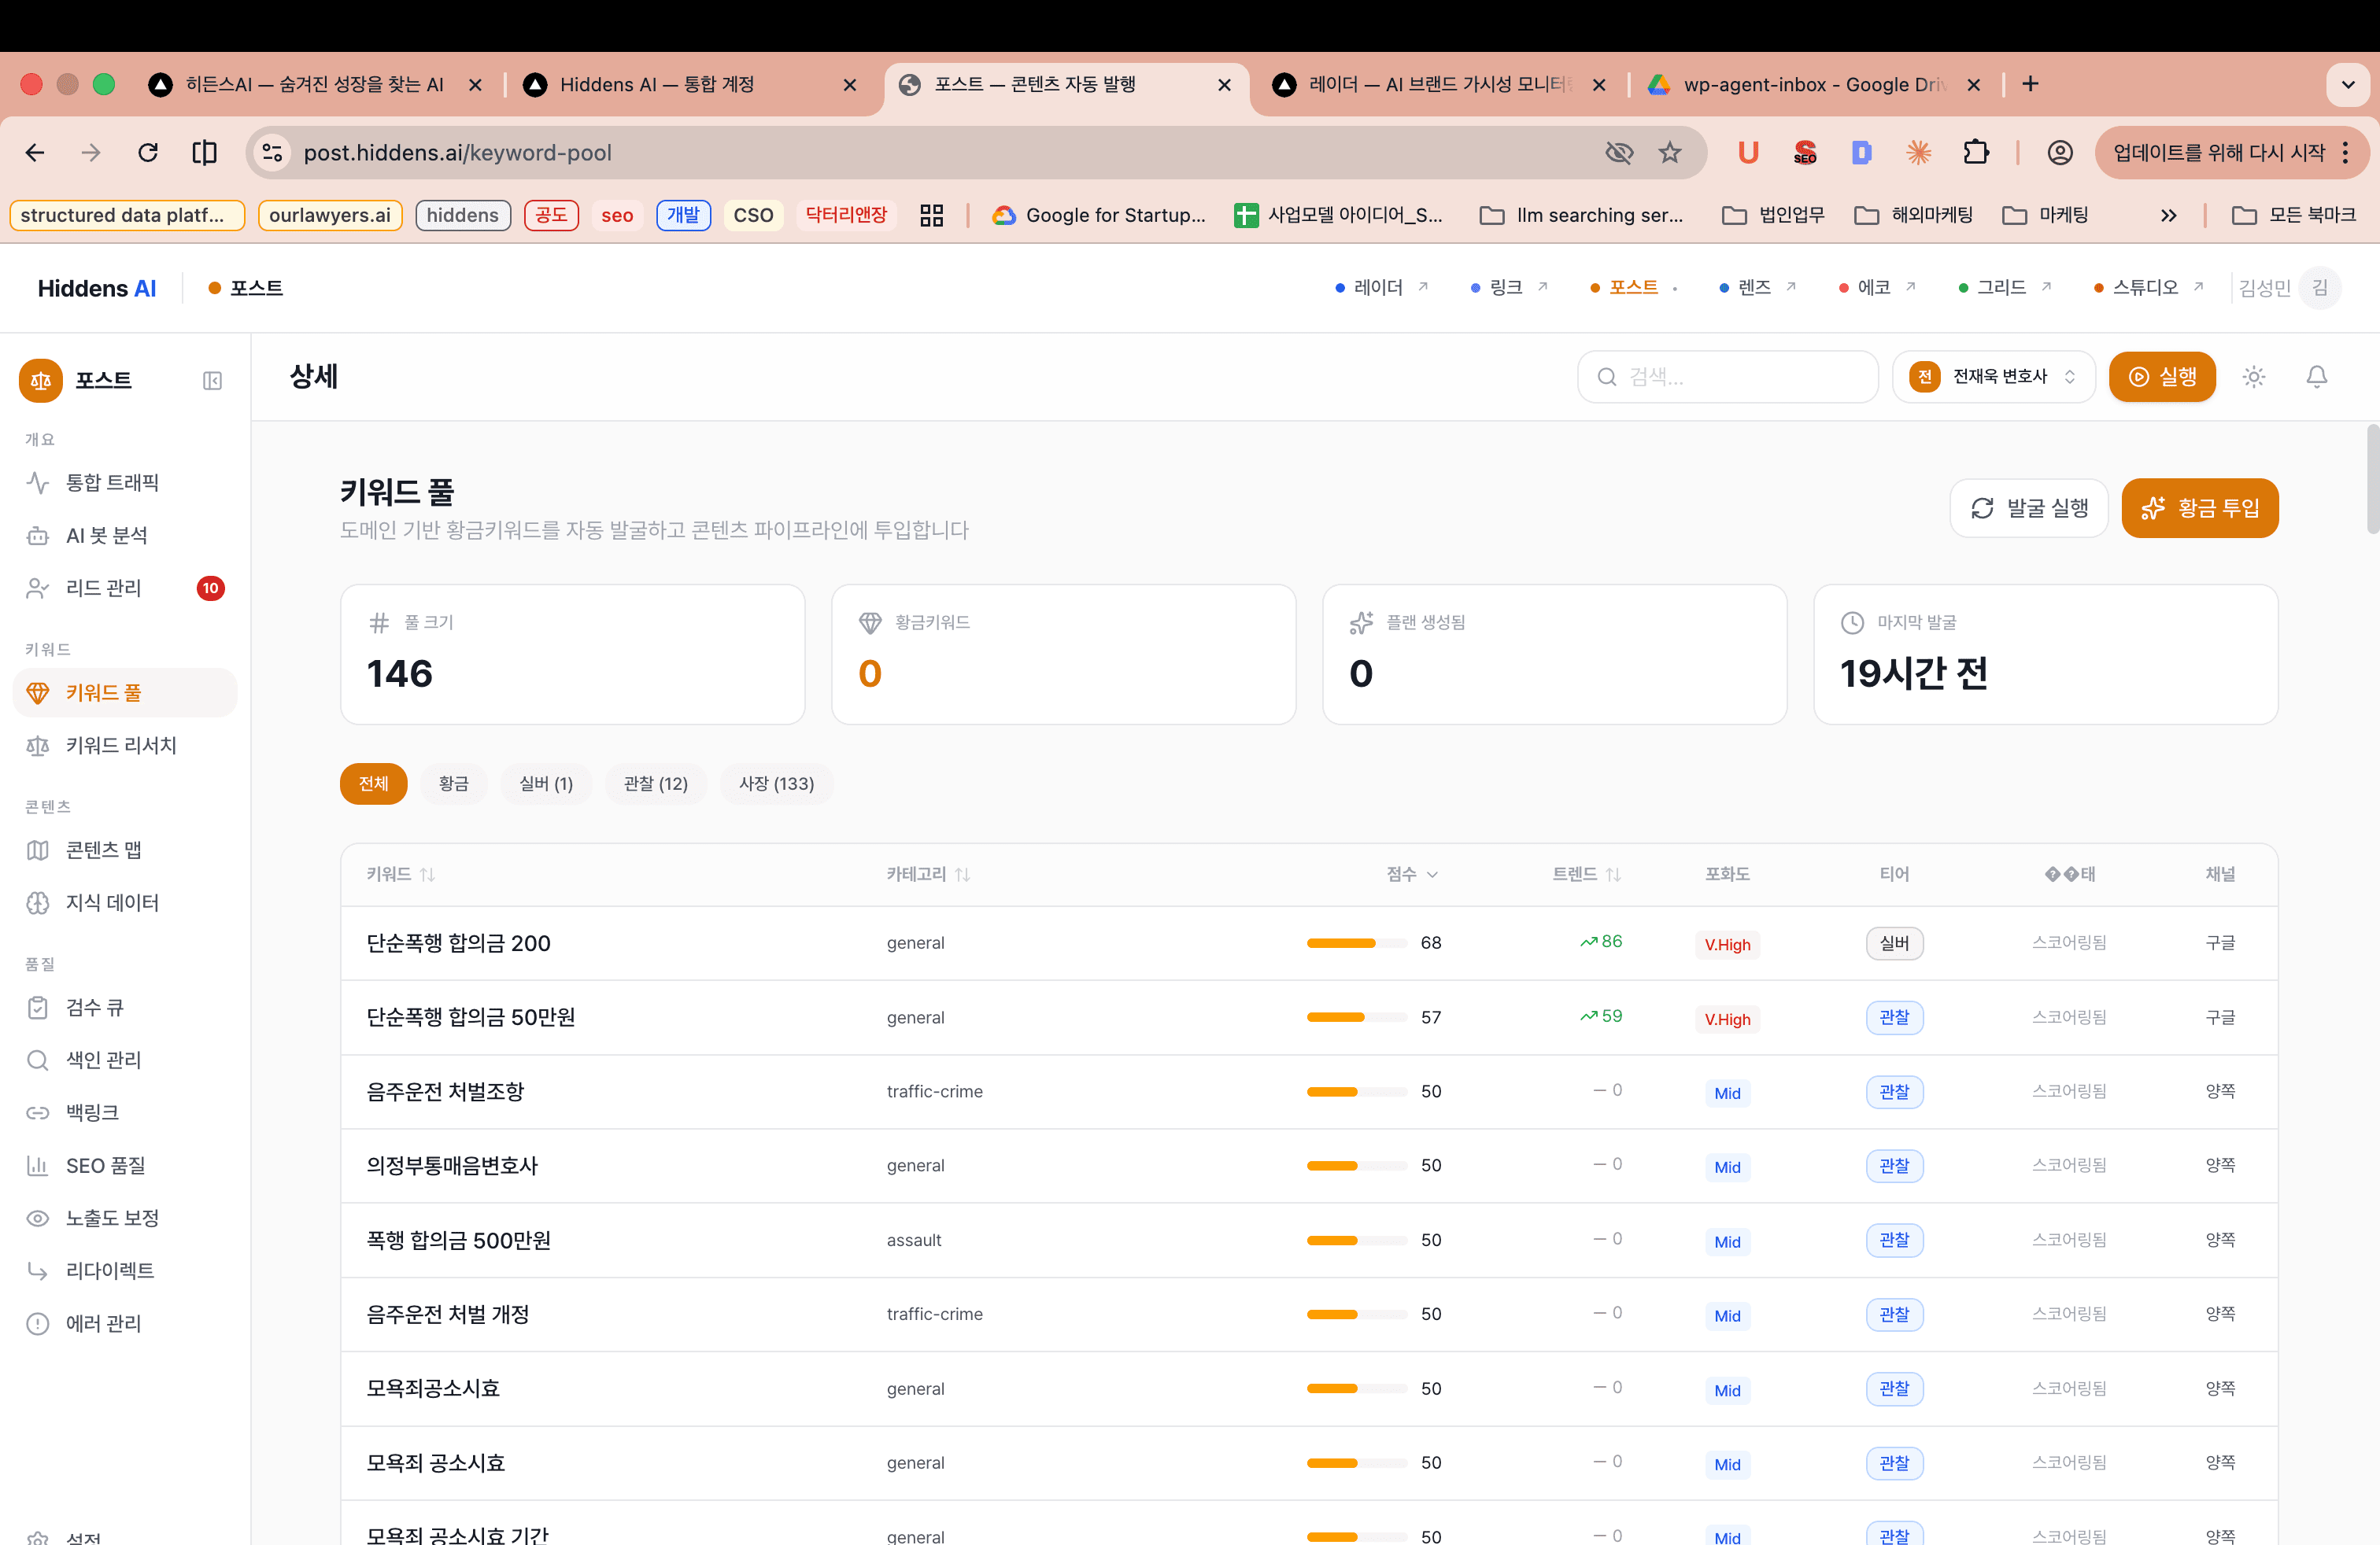Image resolution: width=2380 pixels, height=1545 pixels.
Task: Click the eye-slash tracking icon in address bar
Action: (1619, 153)
